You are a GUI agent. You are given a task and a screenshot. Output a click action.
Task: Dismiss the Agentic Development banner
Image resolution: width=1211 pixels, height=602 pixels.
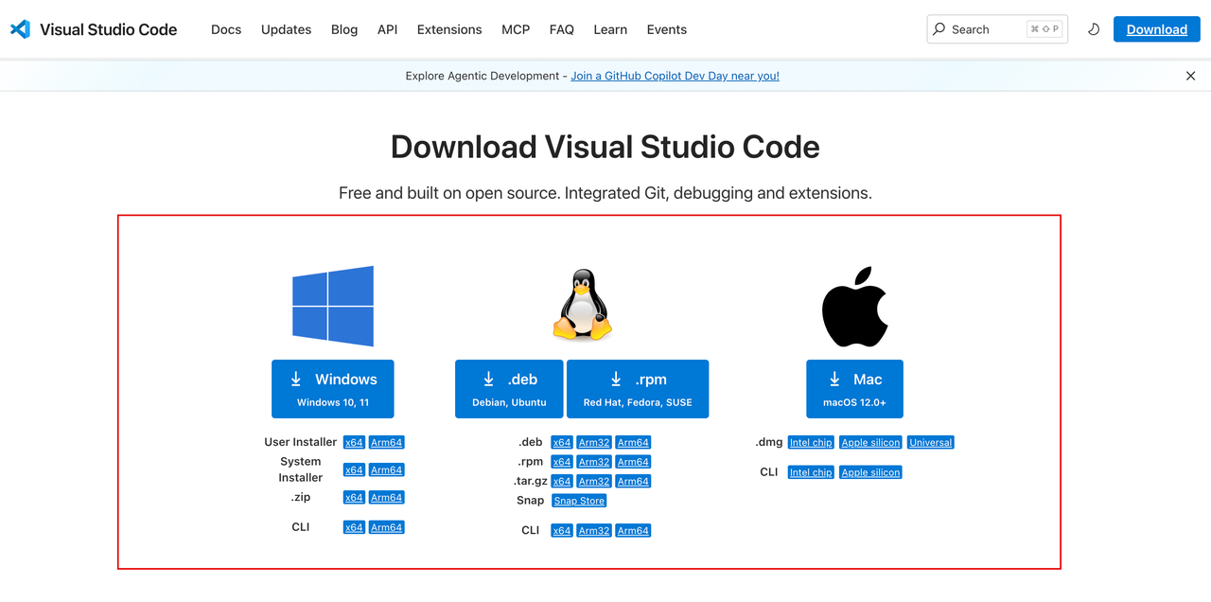click(x=1190, y=76)
